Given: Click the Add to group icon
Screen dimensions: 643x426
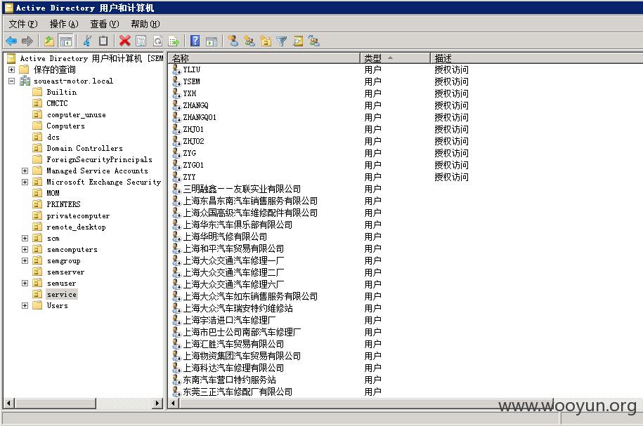Looking at the screenshot, I should tap(314, 41).
